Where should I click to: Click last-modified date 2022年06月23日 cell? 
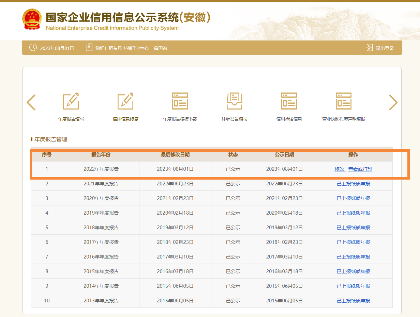(175, 184)
